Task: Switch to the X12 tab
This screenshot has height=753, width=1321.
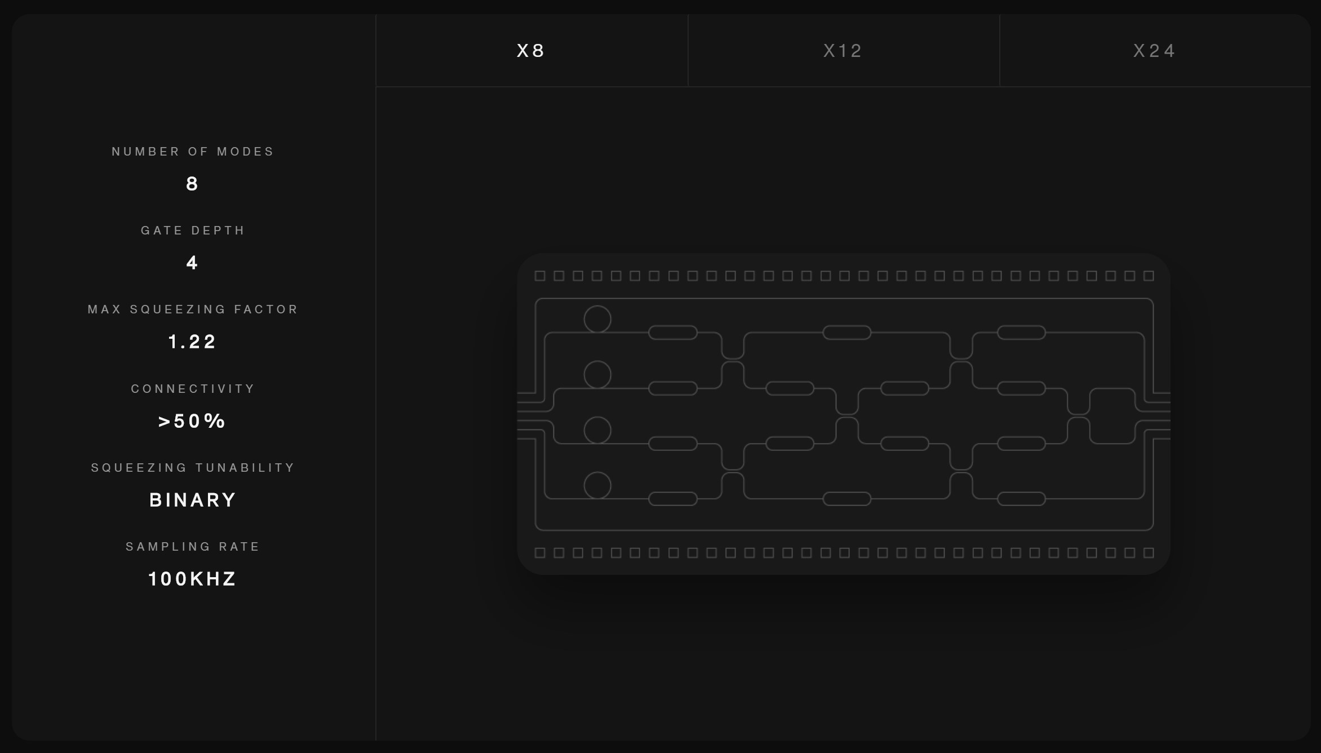Action: click(844, 51)
